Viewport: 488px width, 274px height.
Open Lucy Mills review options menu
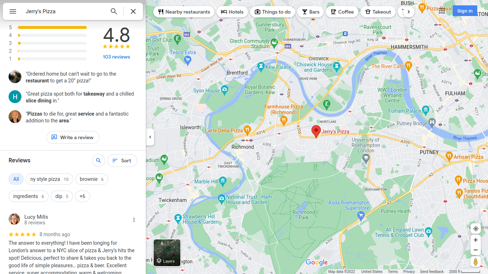point(134,220)
